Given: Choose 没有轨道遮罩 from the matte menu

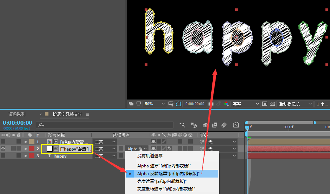Looking at the screenshot, I should click(150, 156).
